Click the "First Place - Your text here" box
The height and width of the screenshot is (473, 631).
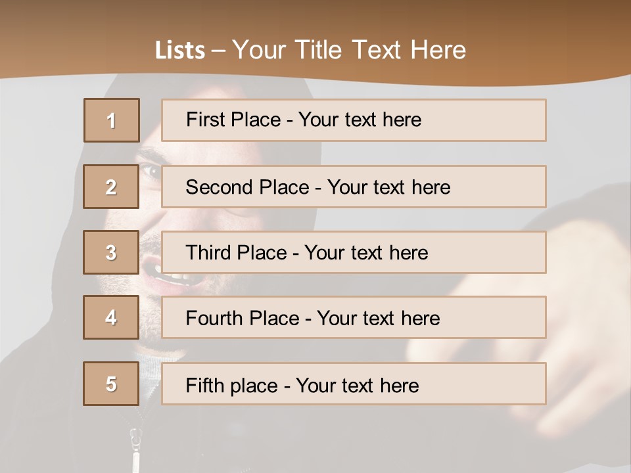(x=354, y=120)
